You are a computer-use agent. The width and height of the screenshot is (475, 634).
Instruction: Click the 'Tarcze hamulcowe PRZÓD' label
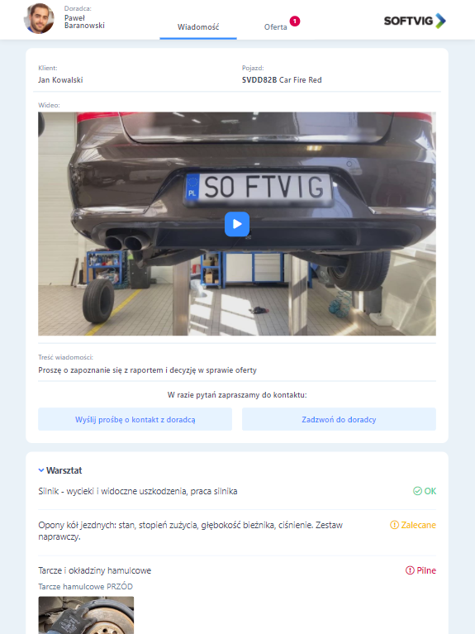(x=85, y=586)
